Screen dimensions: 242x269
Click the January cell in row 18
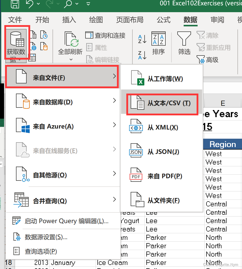(73, 262)
